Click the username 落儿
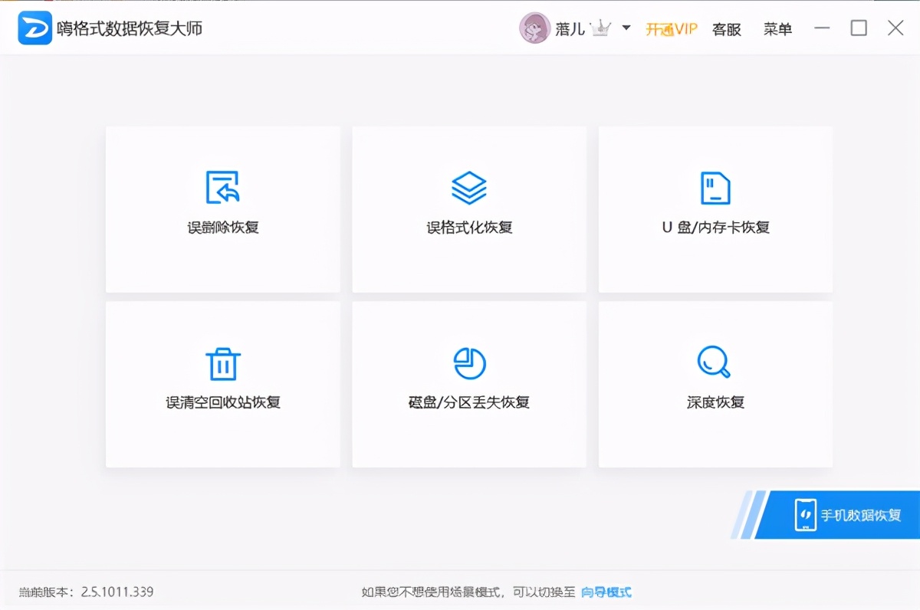This screenshot has height=610, width=920. point(570,29)
